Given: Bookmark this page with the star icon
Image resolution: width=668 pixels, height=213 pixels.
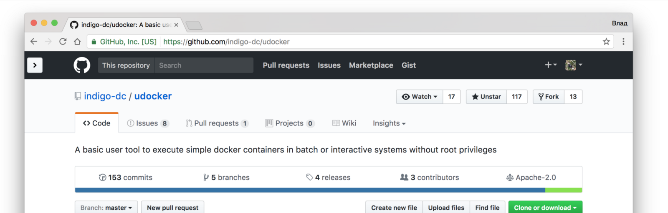Looking at the screenshot, I should point(606,42).
